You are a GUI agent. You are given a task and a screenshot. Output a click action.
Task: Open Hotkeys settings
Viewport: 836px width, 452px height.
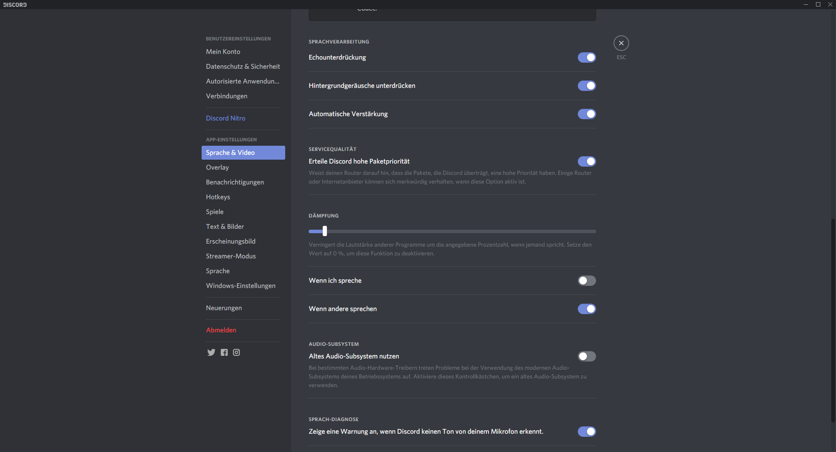point(243,197)
